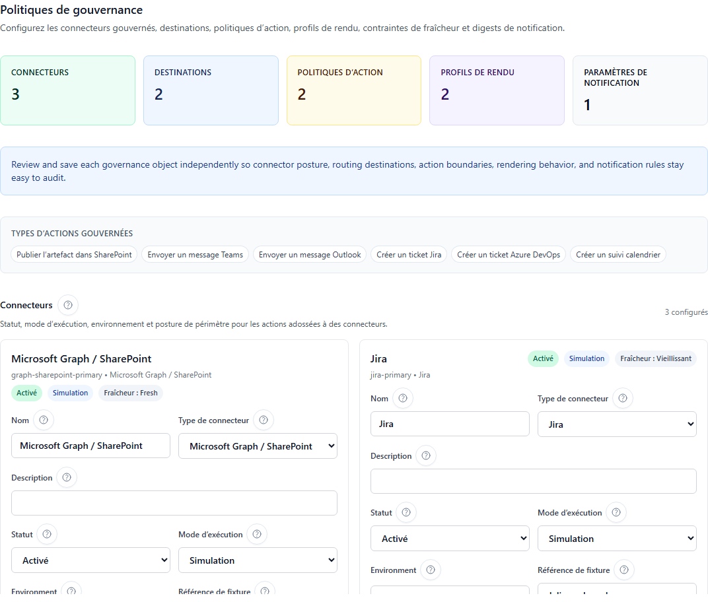Image resolution: width=708 pixels, height=602 pixels.
Task: Open help for SharePoint Type de connecteur
Action: coord(264,420)
